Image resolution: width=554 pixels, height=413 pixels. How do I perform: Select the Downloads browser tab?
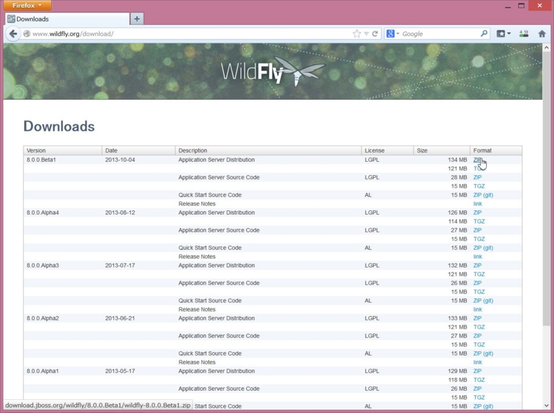[x=67, y=19]
